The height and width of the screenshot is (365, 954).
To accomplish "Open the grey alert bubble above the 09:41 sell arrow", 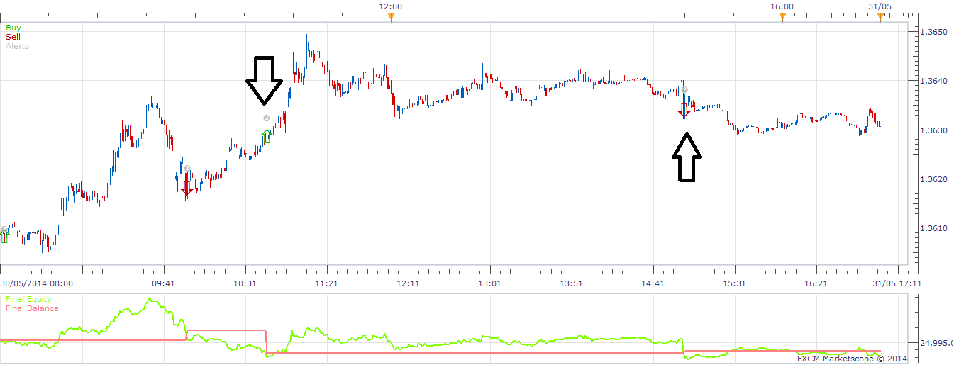I will [x=187, y=169].
